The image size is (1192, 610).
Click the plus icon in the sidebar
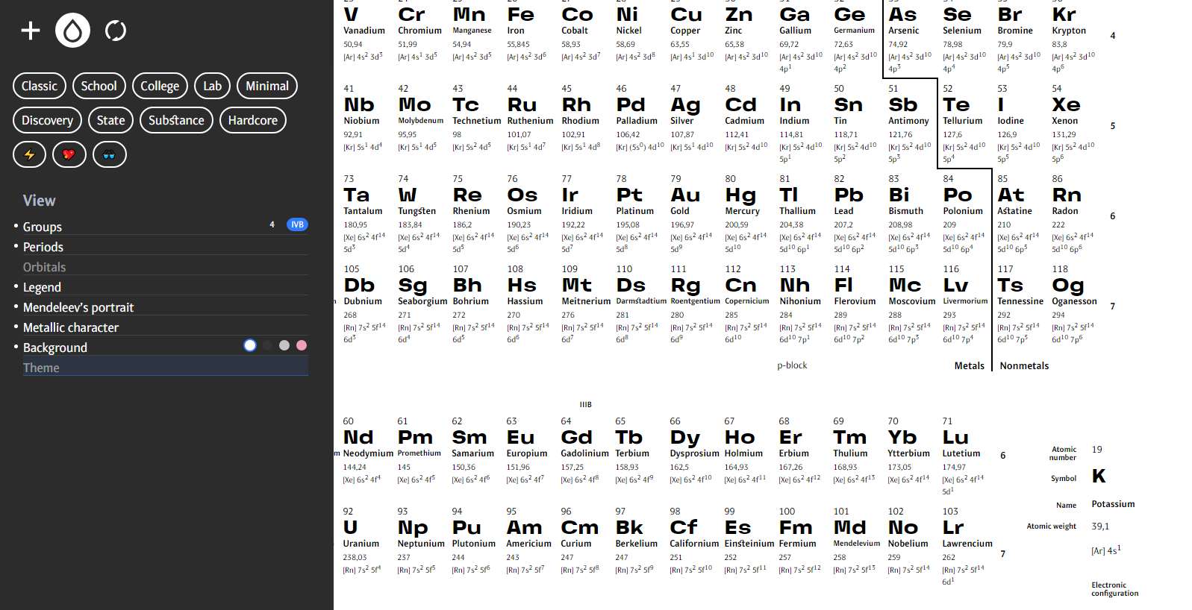coord(31,31)
